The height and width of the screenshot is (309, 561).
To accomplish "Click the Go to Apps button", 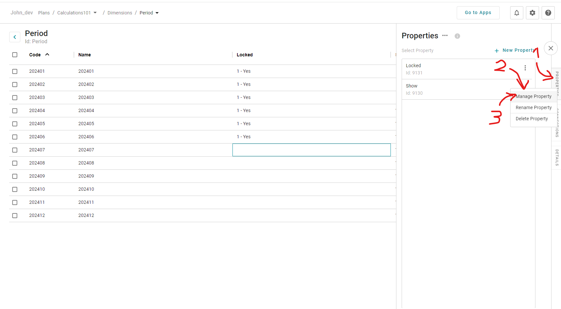I will pos(478,13).
